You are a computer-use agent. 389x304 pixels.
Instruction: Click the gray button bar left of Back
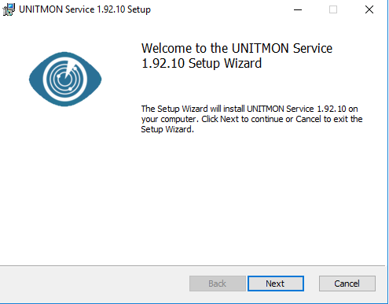tap(94, 284)
